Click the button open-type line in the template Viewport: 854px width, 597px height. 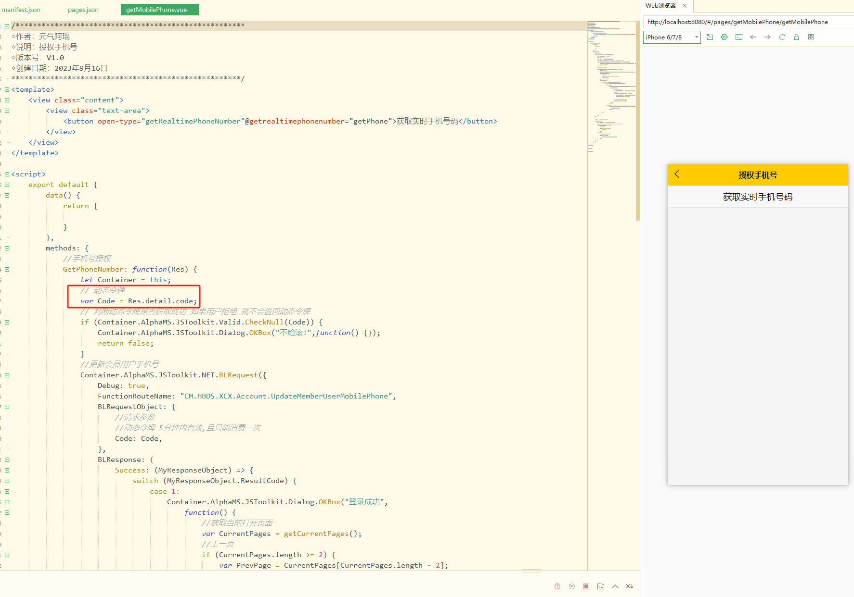point(280,121)
